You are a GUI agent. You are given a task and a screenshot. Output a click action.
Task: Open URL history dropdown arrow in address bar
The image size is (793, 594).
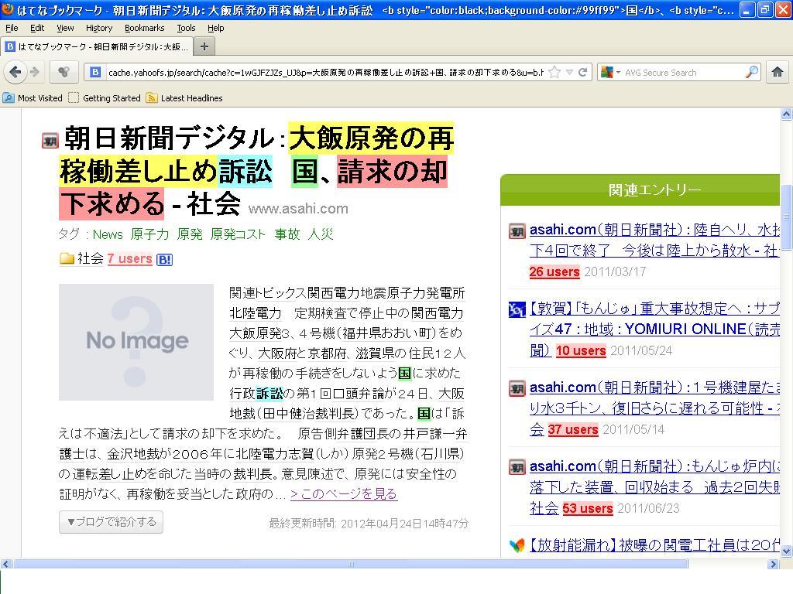(569, 72)
